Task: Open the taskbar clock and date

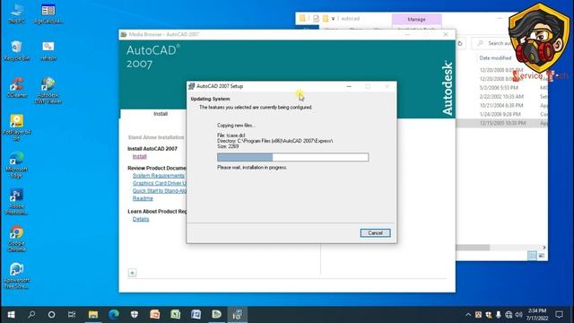Action: [537, 315]
